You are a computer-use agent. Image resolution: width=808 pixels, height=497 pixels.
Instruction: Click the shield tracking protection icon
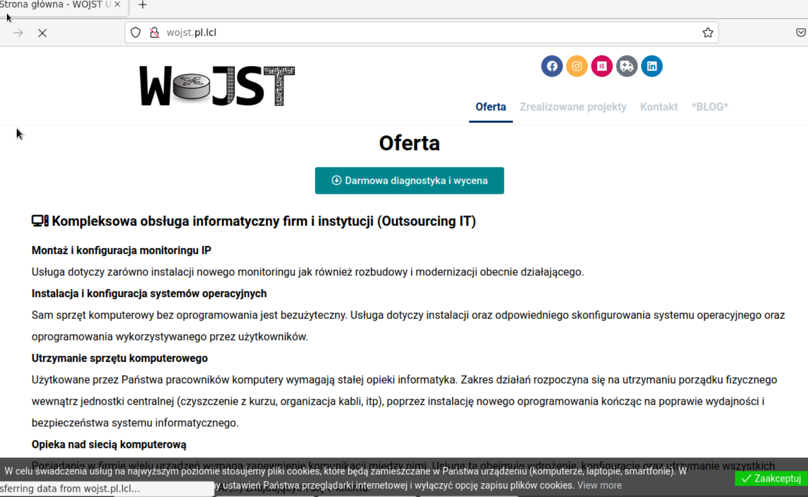[135, 32]
